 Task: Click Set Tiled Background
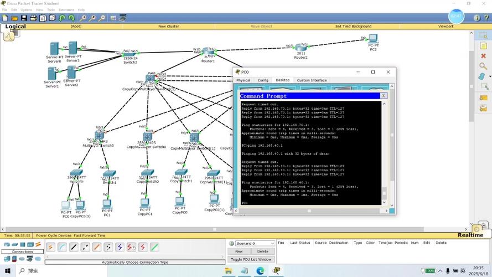click(x=353, y=27)
